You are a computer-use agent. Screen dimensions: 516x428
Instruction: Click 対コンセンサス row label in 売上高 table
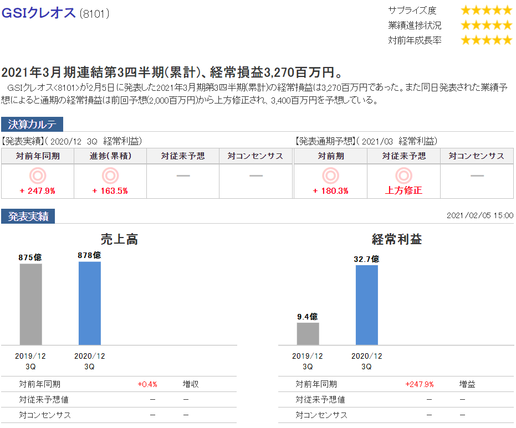coord(45,415)
